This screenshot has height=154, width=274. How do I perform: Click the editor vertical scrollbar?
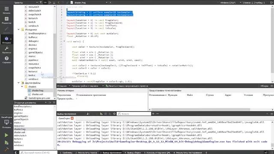click(x=272, y=40)
